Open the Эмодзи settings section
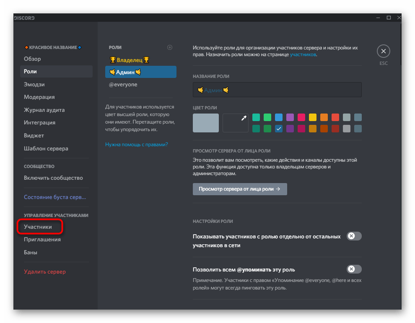The height and width of the screenshot is (323, 415). tap(34, 84)
